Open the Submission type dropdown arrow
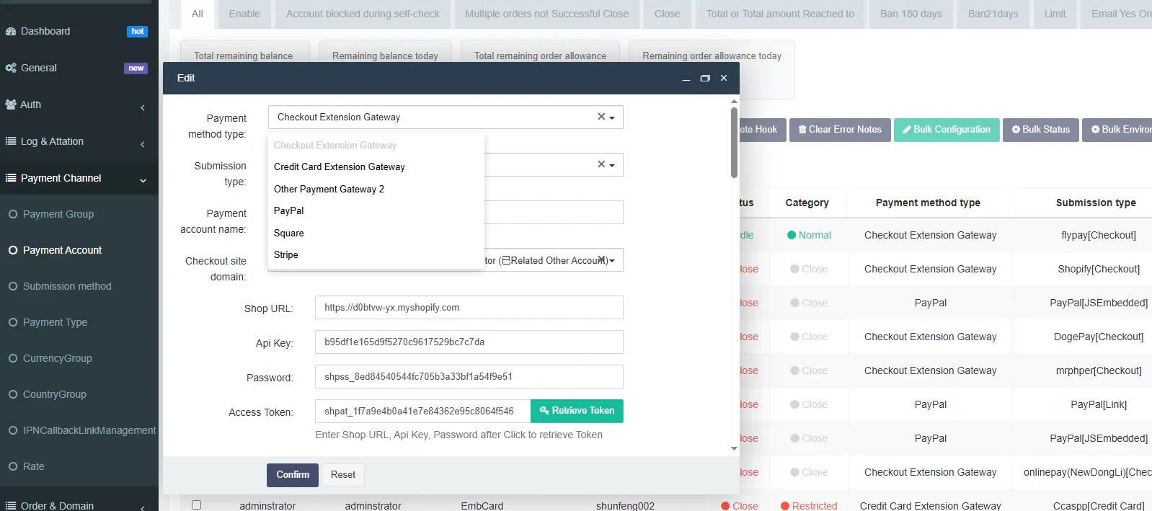This screenshot has width=1152, height=511. coord(612,165)
